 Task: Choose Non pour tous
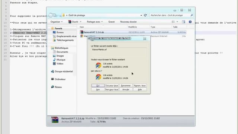[x=112, y=89]
